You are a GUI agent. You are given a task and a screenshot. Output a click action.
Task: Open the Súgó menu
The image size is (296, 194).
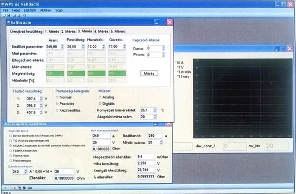[59, 10]
